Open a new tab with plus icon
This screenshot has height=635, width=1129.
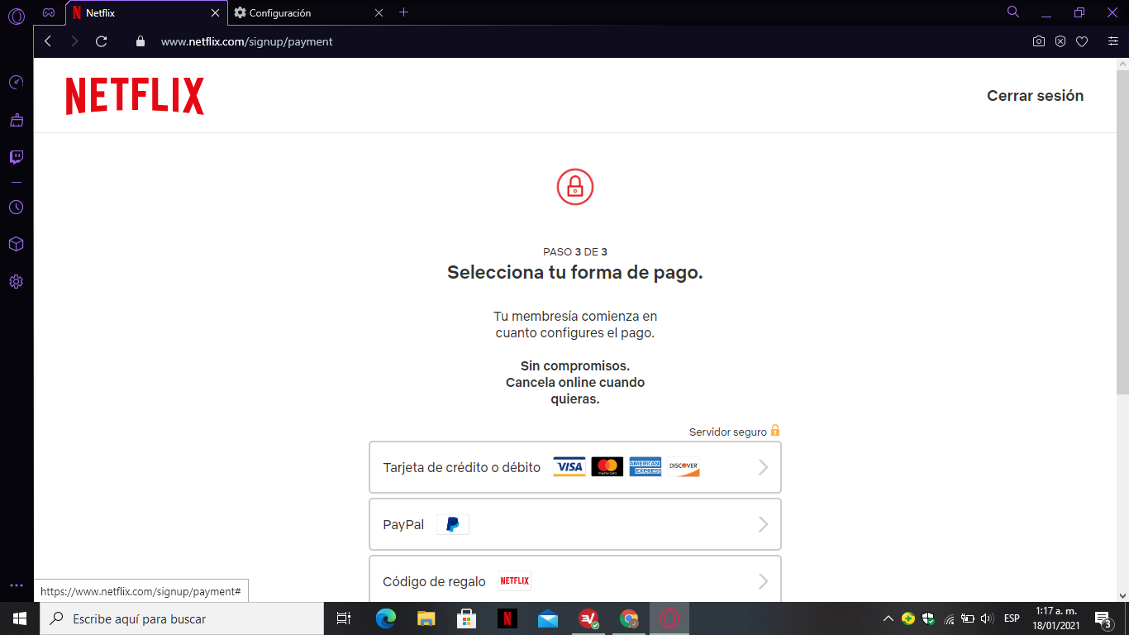tap(403, 12)
